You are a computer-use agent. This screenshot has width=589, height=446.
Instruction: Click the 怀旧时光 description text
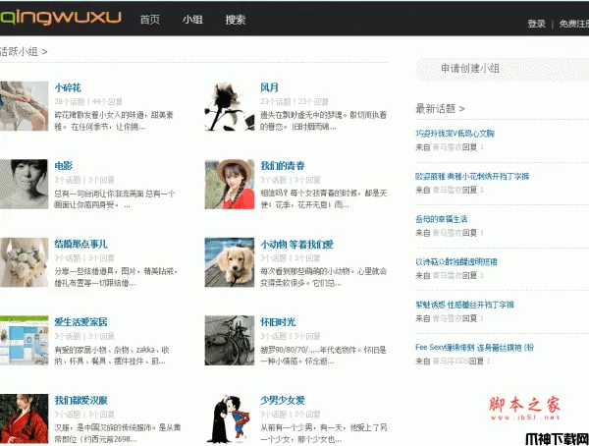(323, 356)
